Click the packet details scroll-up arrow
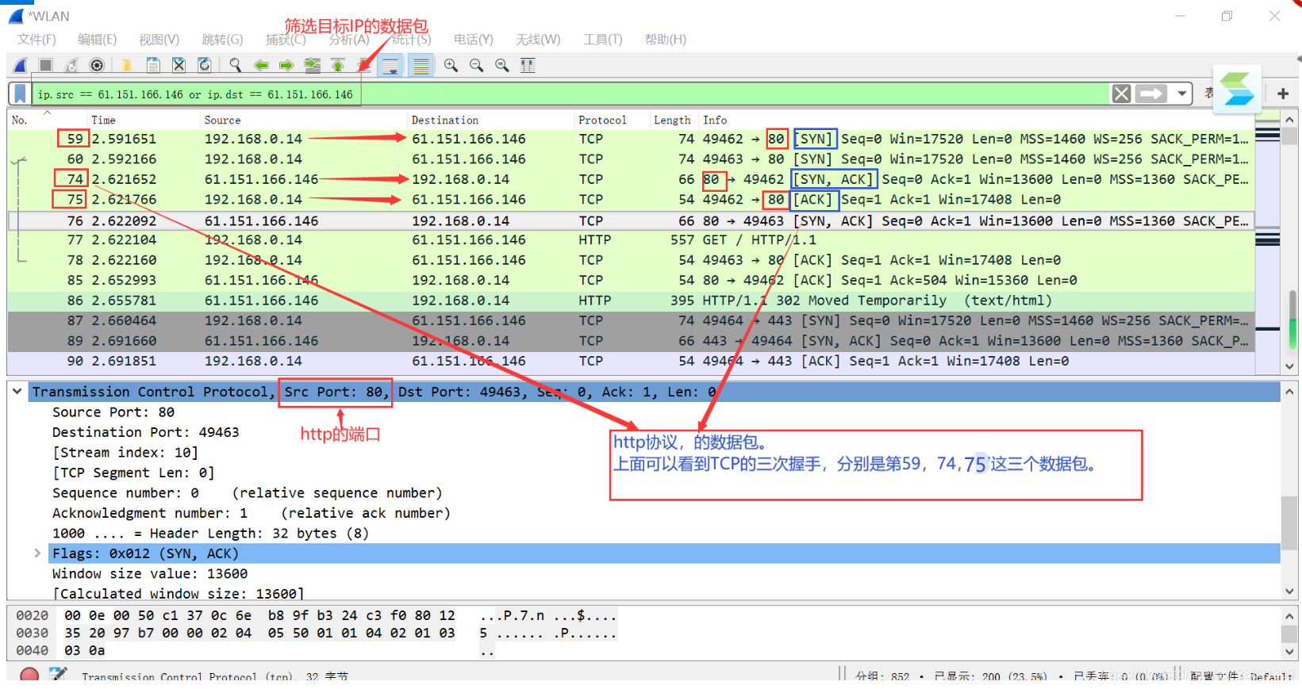This screenshot has width=1302, height=689. click(1290, 392)
